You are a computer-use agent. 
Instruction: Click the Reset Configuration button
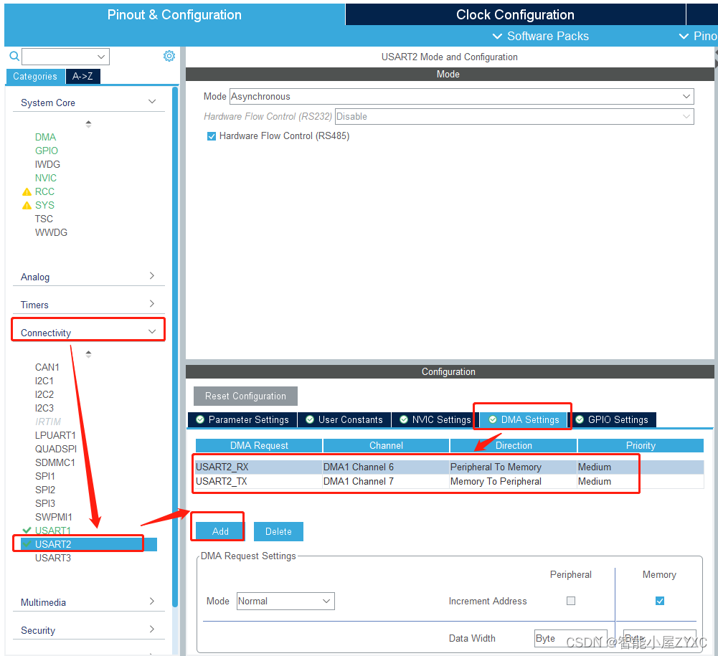[x=245, y=396]
